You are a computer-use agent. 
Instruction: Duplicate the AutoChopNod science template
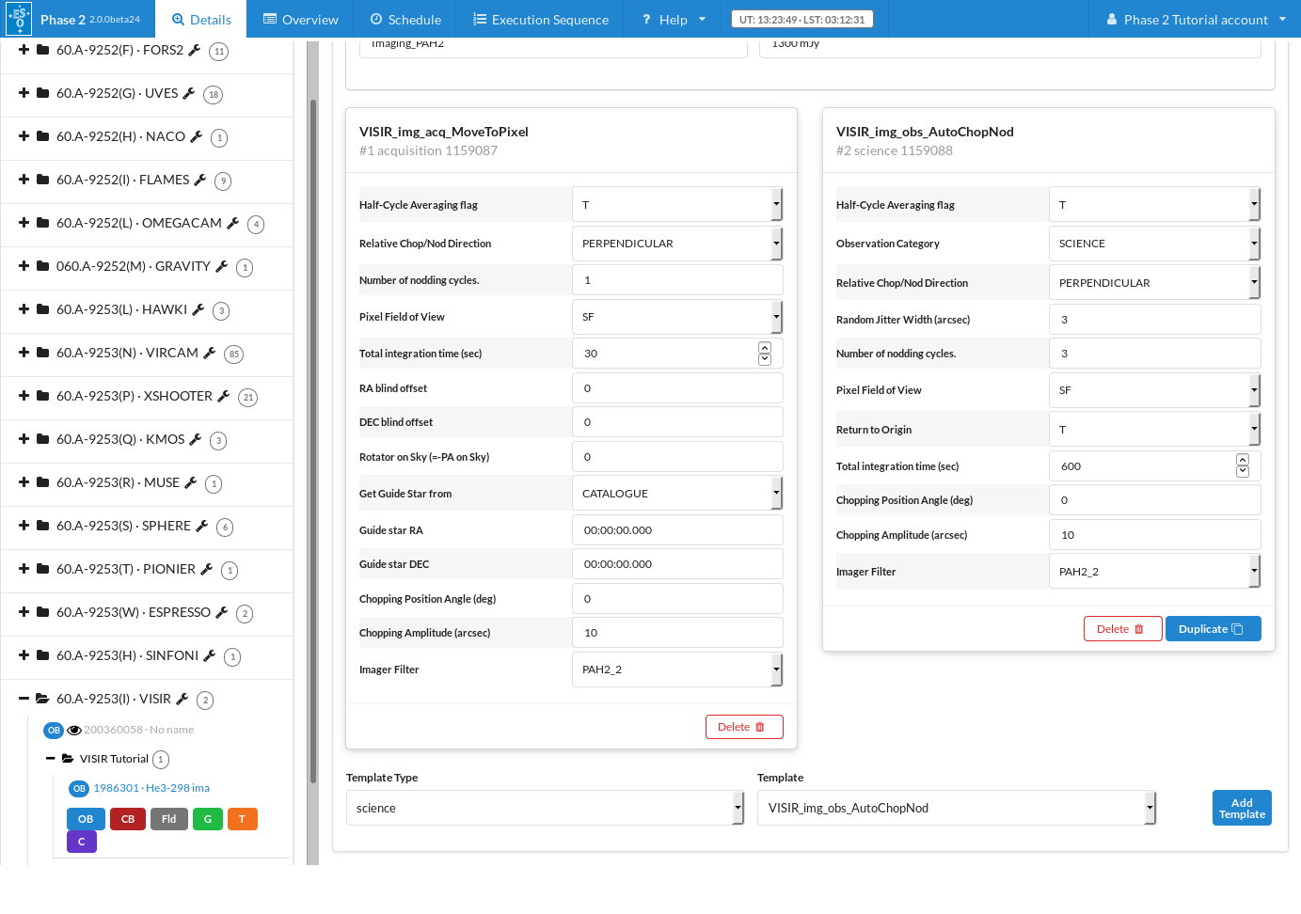click(1212, 629)
